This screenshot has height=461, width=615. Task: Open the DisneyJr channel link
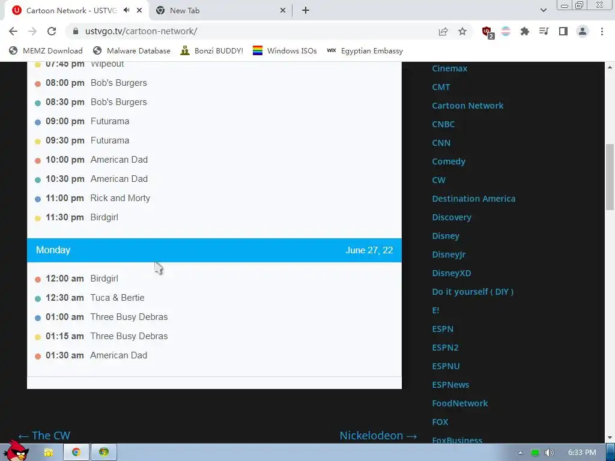pos(449,255)
